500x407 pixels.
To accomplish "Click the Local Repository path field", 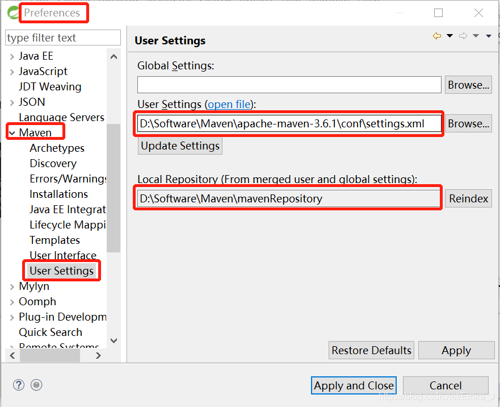I will tap(288, 198).
